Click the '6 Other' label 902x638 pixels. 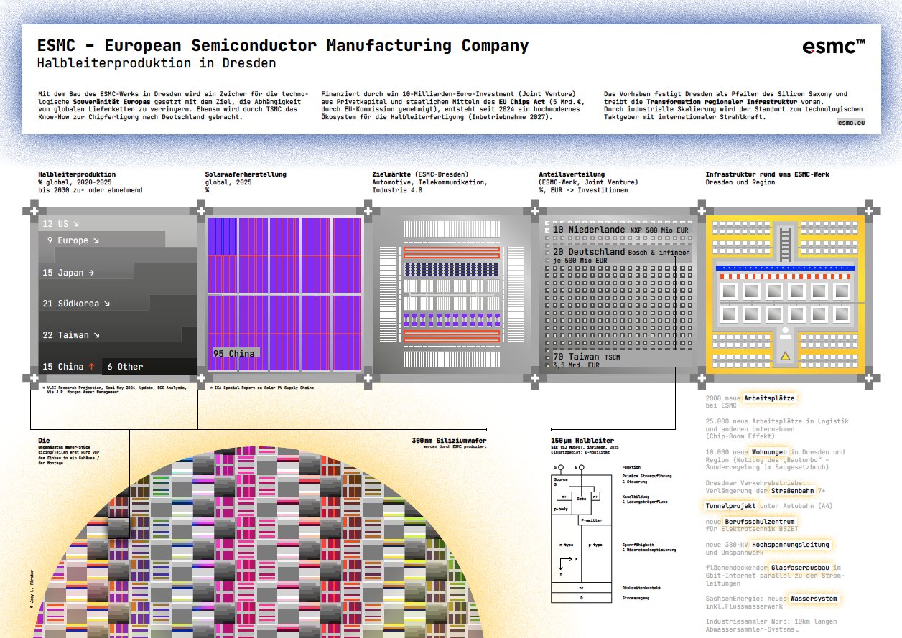point(125,367)
